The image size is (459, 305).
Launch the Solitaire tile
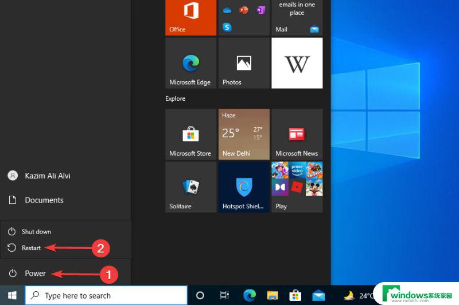click(x=191, y=187)
